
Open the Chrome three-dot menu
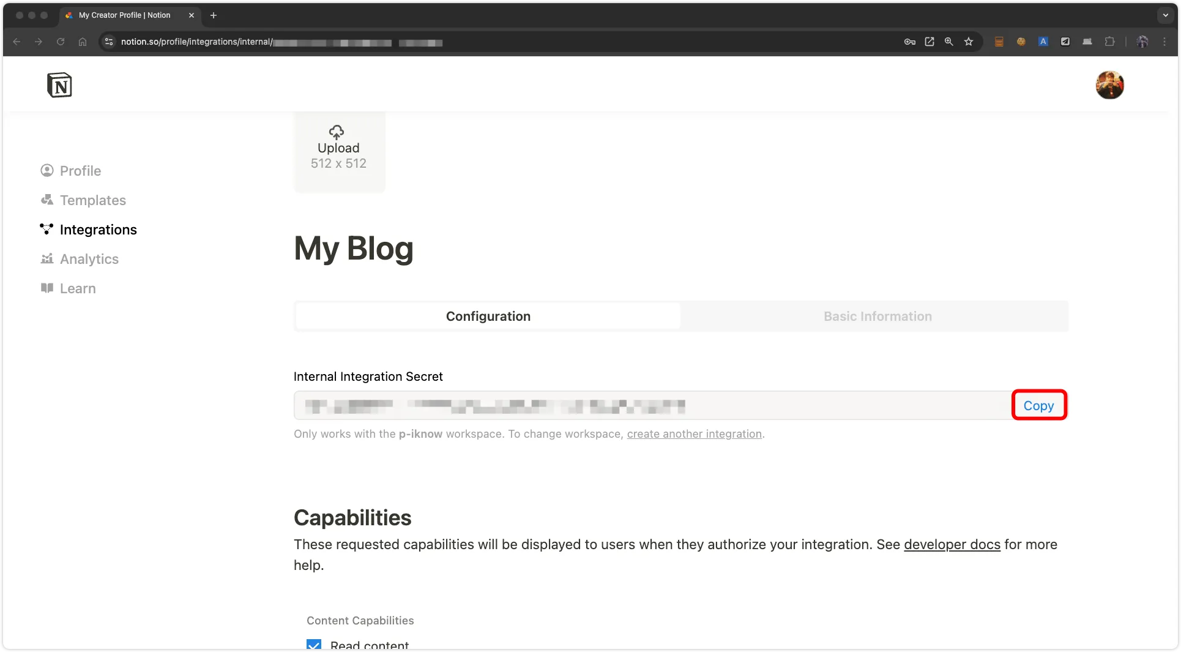coord(1164,42)
